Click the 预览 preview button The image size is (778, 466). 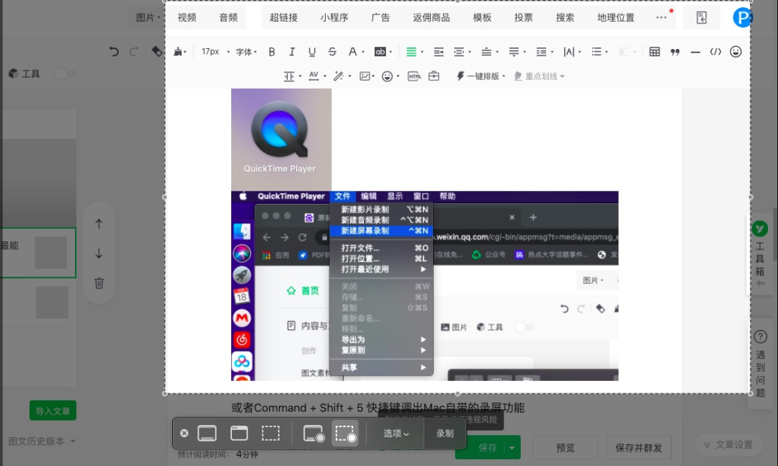pos(565,448)
